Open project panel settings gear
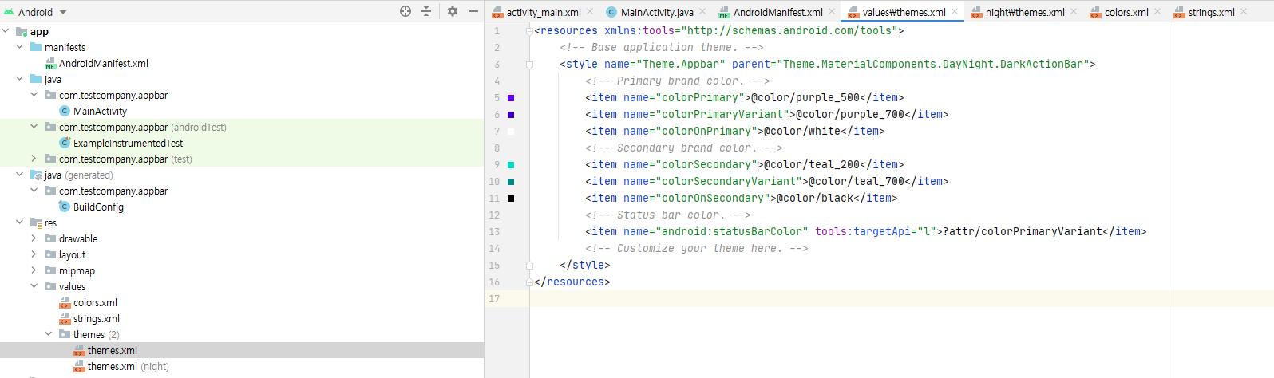Screen dimensions: 1274x378 pos(453,11)
